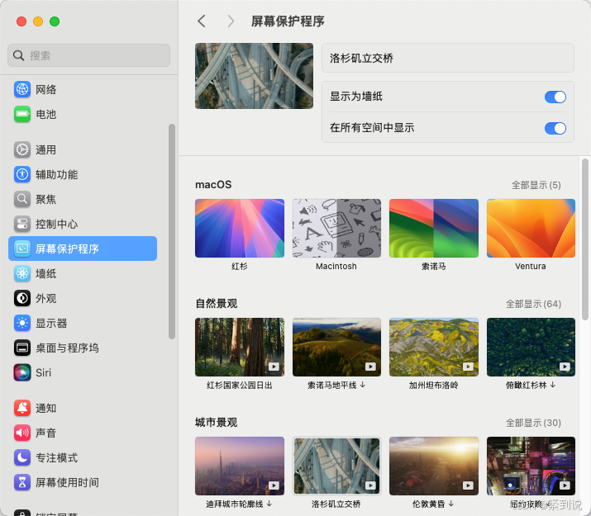
Task: Open the Siri icon in sidebar
Action: click(x=22, y=372)
